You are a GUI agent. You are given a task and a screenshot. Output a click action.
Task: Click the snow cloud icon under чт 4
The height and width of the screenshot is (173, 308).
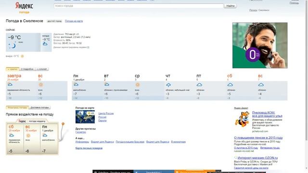click(168, 85)
